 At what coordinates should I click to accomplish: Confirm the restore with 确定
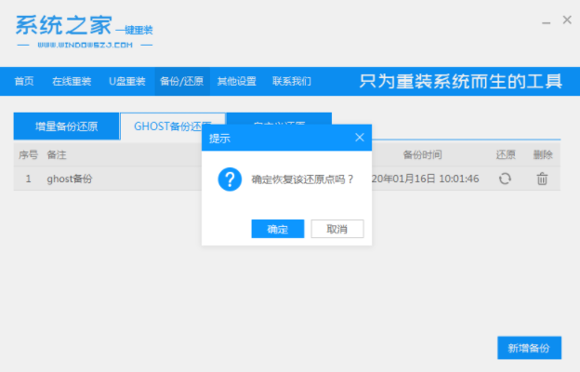click(x=277, y=229)
